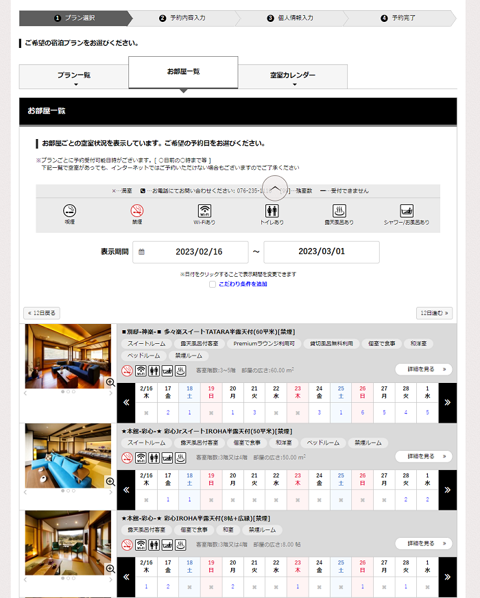The width and height of the screenshot is (480, 598).
Task: Click step 2 予約内容入力 in progress bar
Action: tap(182, 18)
